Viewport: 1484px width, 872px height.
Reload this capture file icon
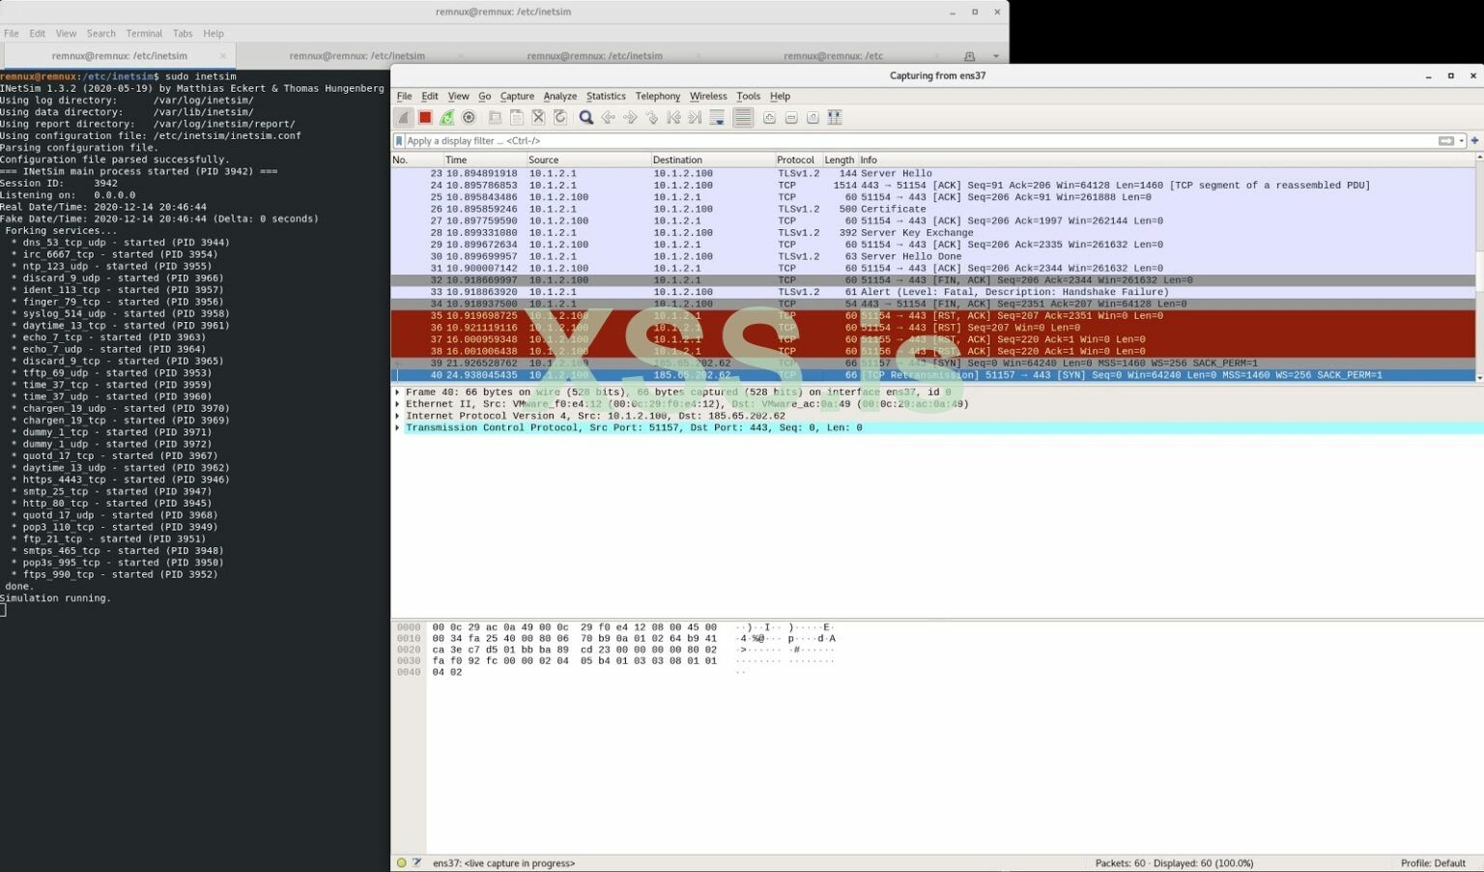tap(560, 118)
